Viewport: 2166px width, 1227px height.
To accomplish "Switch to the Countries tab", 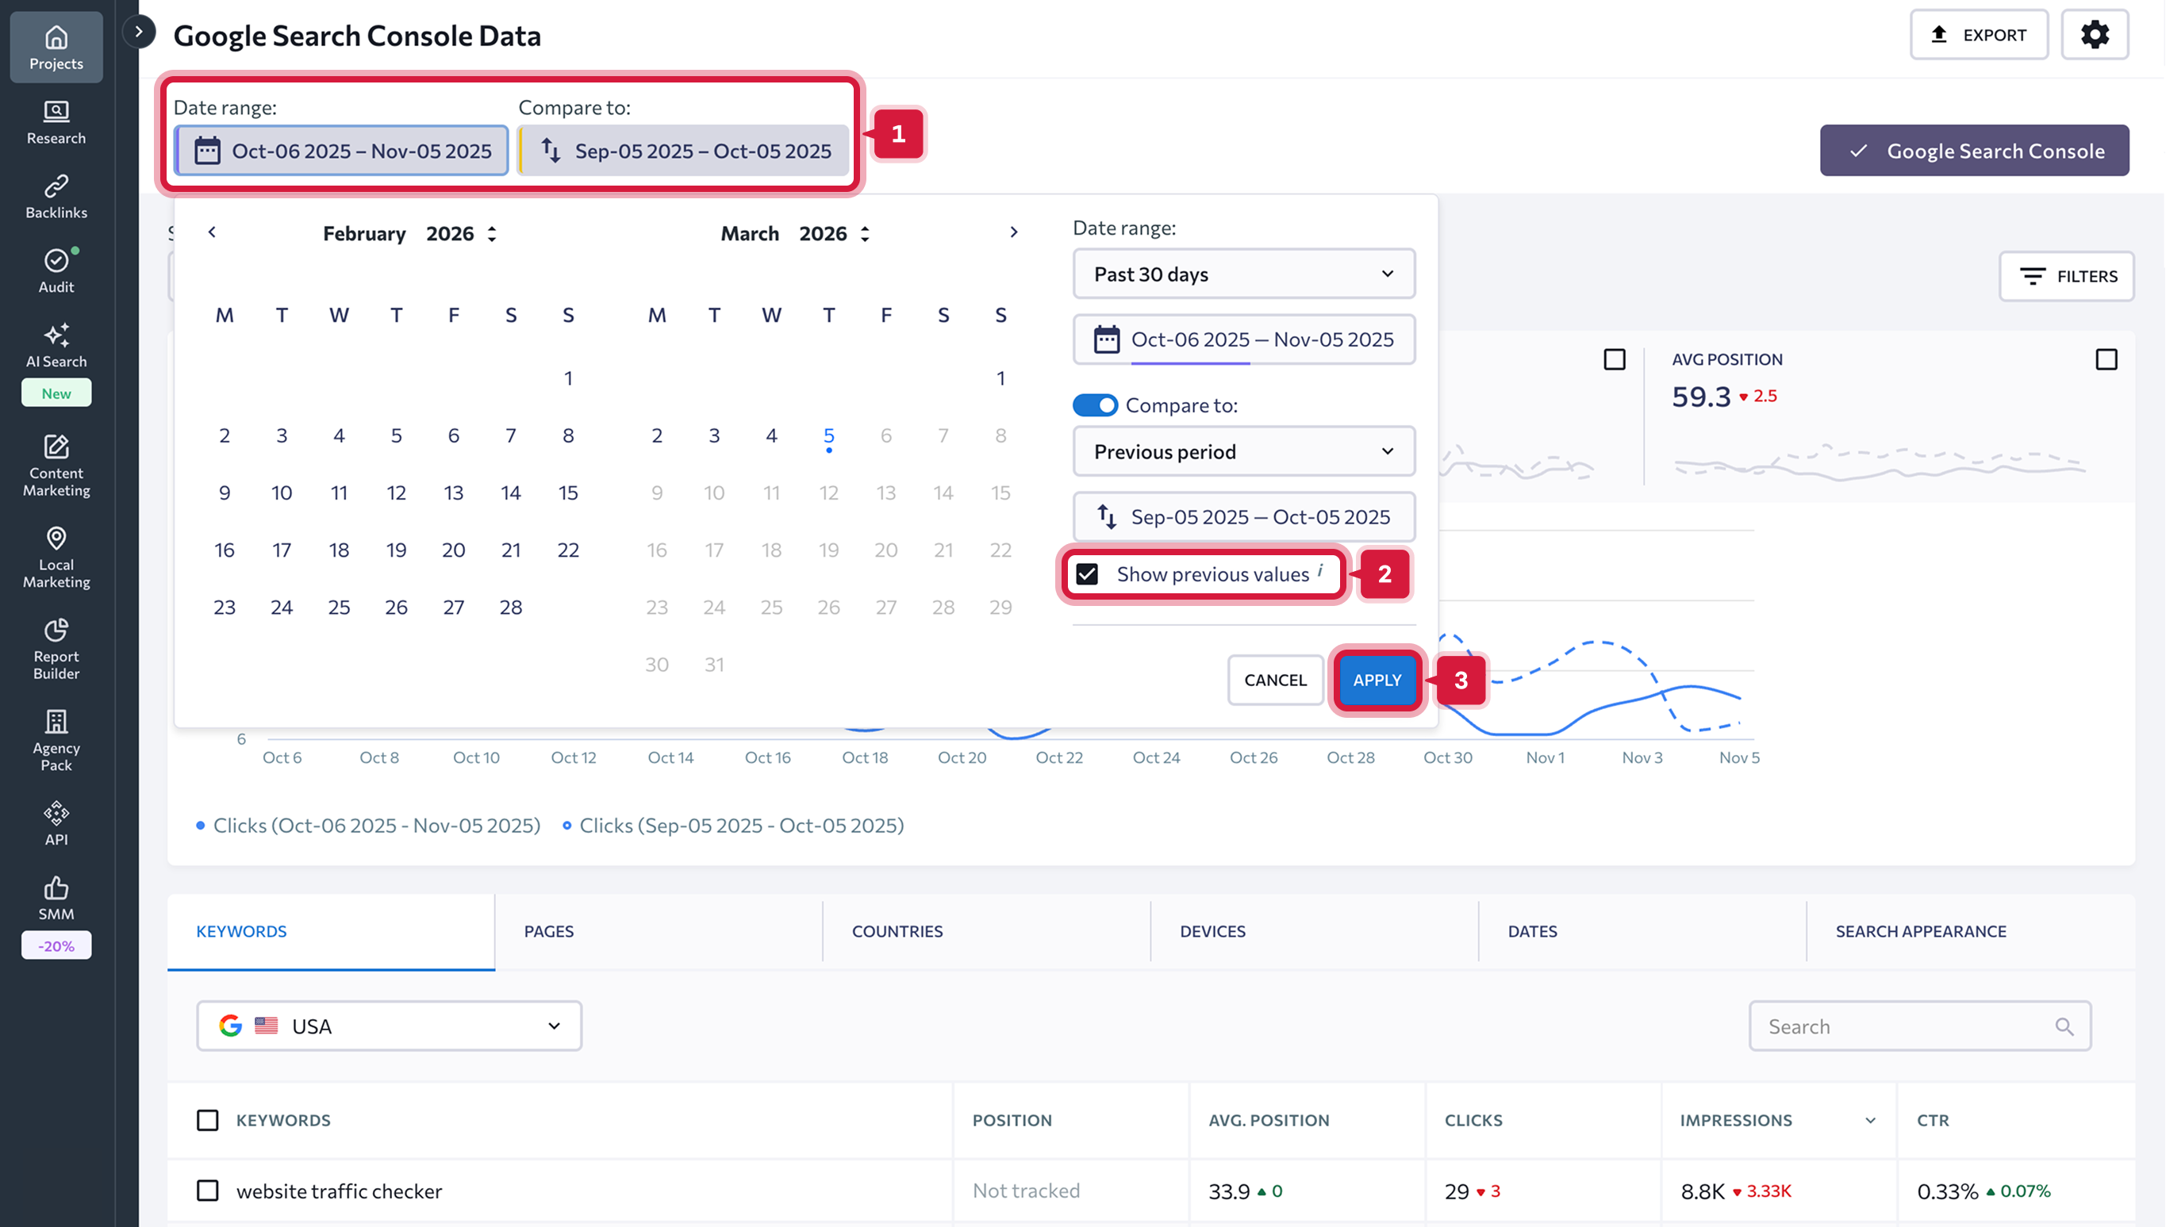I will (x=897, y=931).
